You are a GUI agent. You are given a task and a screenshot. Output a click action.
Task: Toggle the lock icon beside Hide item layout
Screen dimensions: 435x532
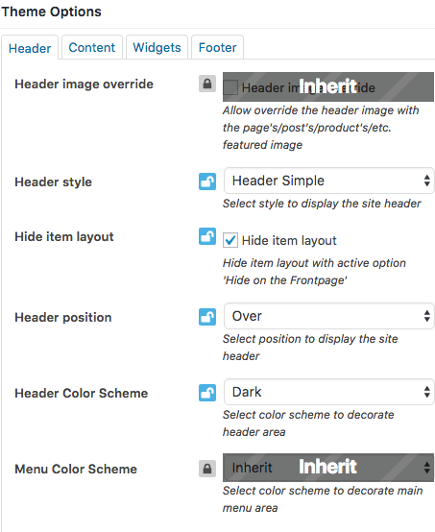pyautogui.click(x=207, y=236)
